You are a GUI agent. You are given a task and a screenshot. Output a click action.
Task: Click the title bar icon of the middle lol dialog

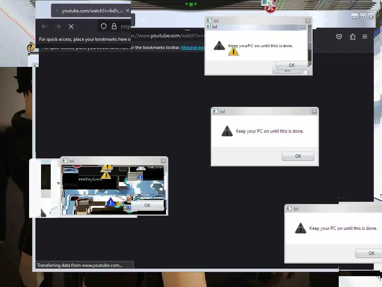click(215, 111)
